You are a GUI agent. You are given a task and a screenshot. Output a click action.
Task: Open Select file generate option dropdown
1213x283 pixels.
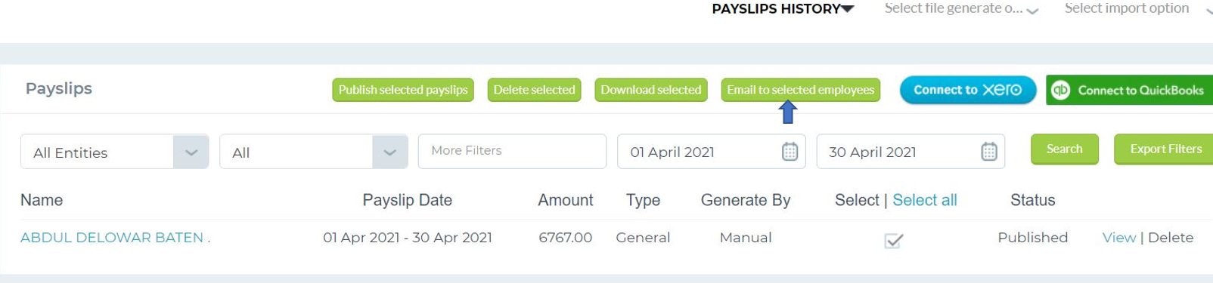click(961, 9)
